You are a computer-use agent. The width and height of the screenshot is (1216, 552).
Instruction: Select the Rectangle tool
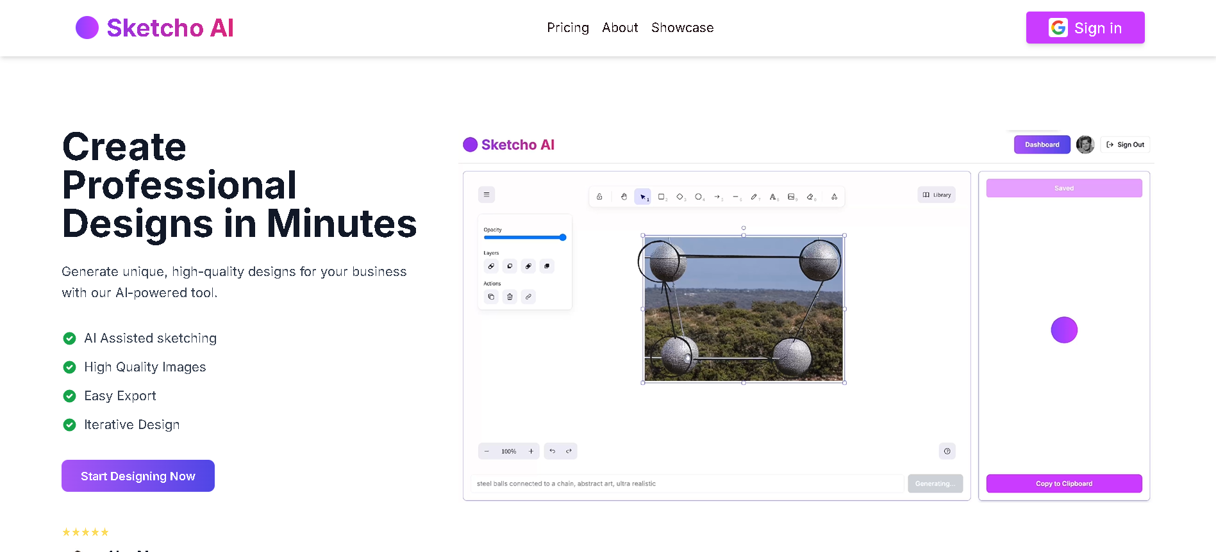pyautogui.click(x=662, y=197)
